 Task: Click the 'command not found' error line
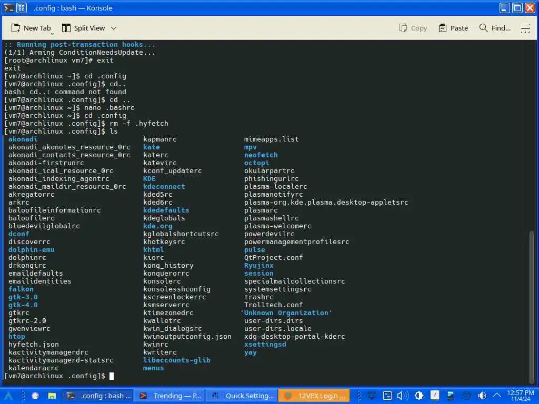(65, 92)
